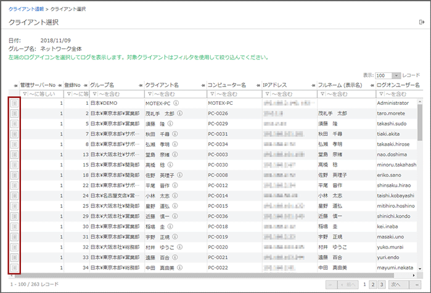Click the 次へ next page button
The height and width of the screenshot is (293, 431).
pyautogui.click(x=398, y=285)
